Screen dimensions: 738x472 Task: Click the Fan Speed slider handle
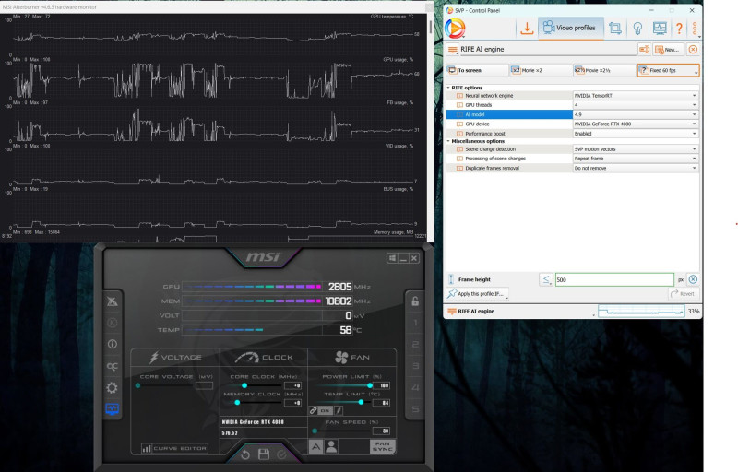[315, 431]
